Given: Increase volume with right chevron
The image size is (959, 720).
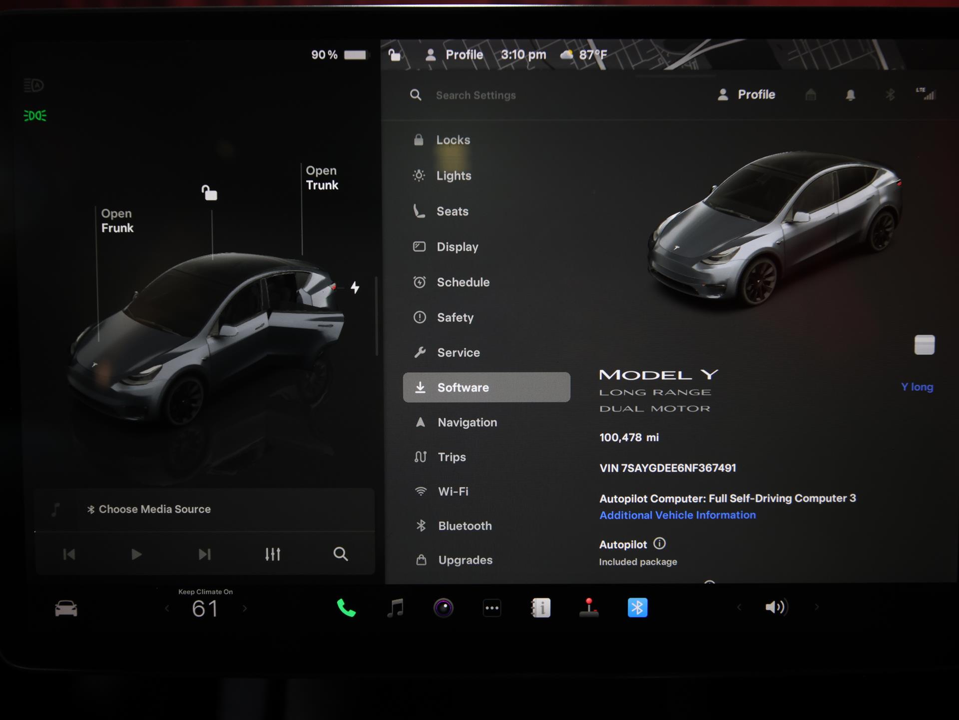Looking at the screenshot, I should click(817, 607).
